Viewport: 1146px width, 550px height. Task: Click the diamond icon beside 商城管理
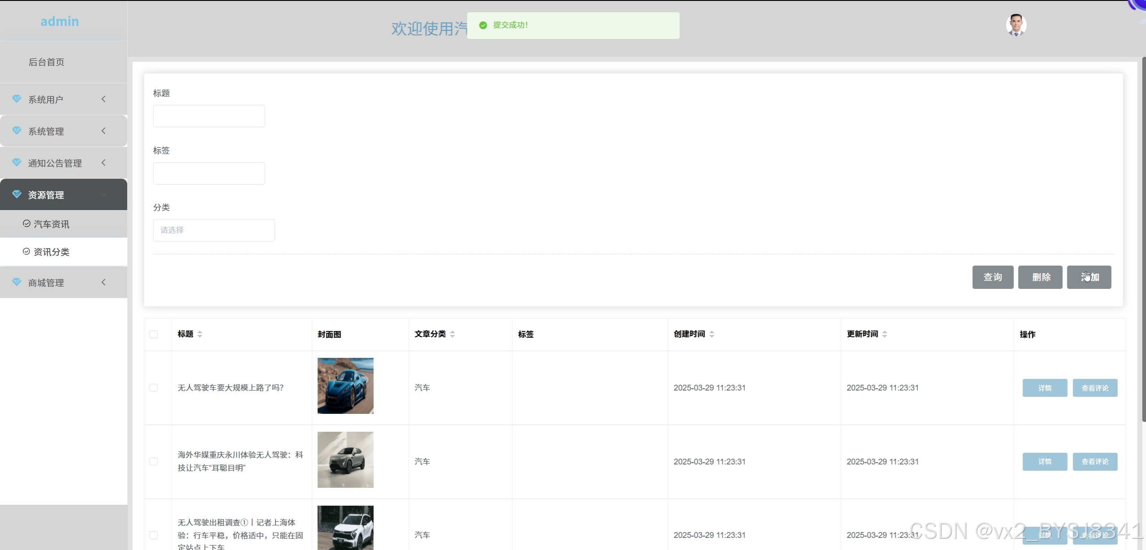tap(17, 282)
